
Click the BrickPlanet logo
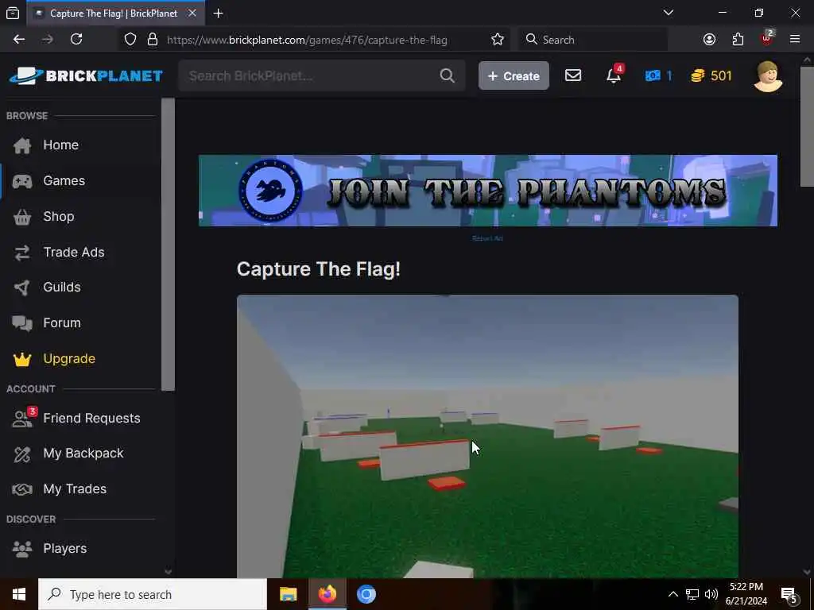pyautogui.click(x=86, y=75)
